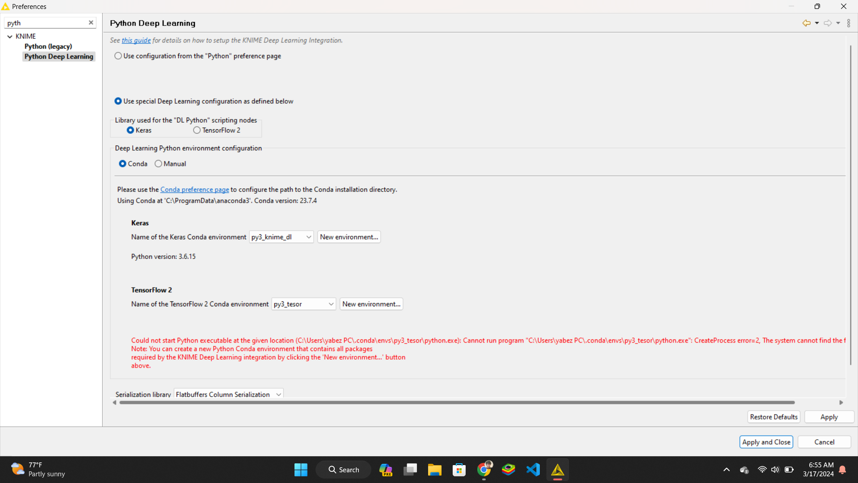Cancel the Preferences dialog
This screenshot has width=858, height=483.
click(x=824, y=442)
